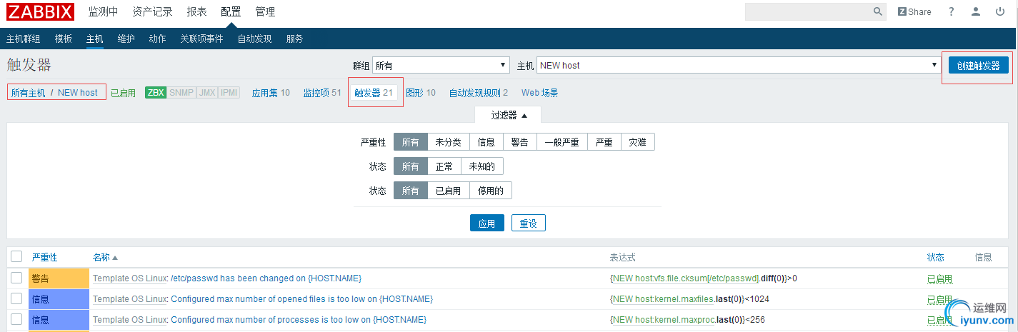Screen dimensions: 1018x332
Task: Open the 触发器 21 tab
Action: click(x=374, y=93)
